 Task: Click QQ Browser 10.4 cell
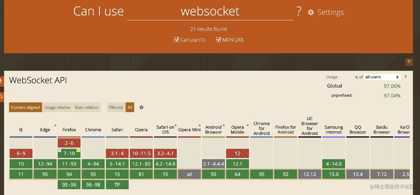(358, 174)
